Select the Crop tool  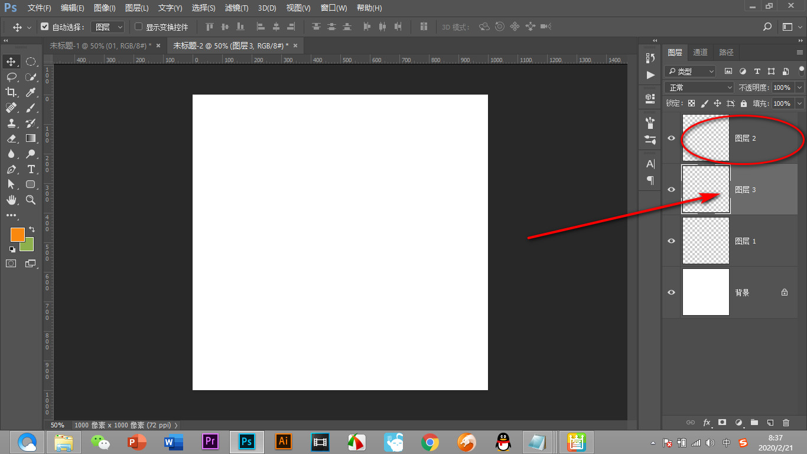[11, 92]
